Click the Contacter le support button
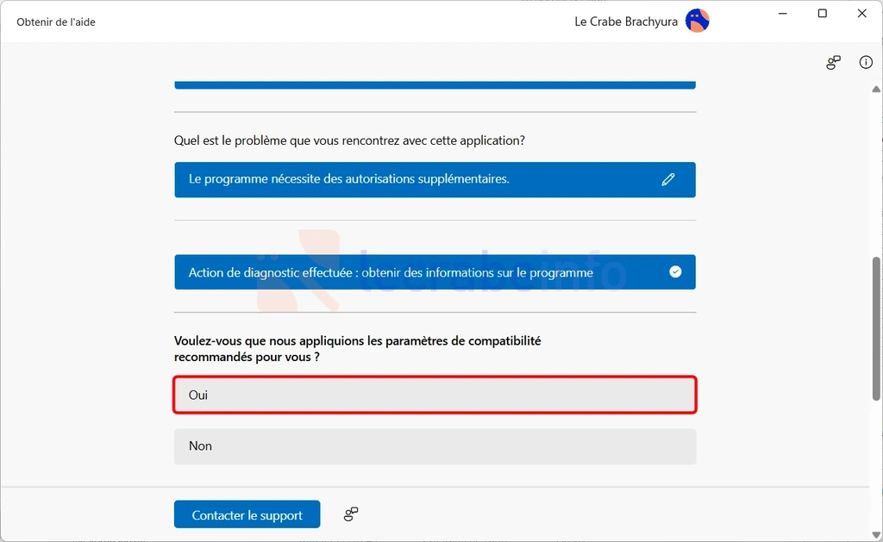Image resolution: width=883 pixels, height=542 pixels. 247,514
